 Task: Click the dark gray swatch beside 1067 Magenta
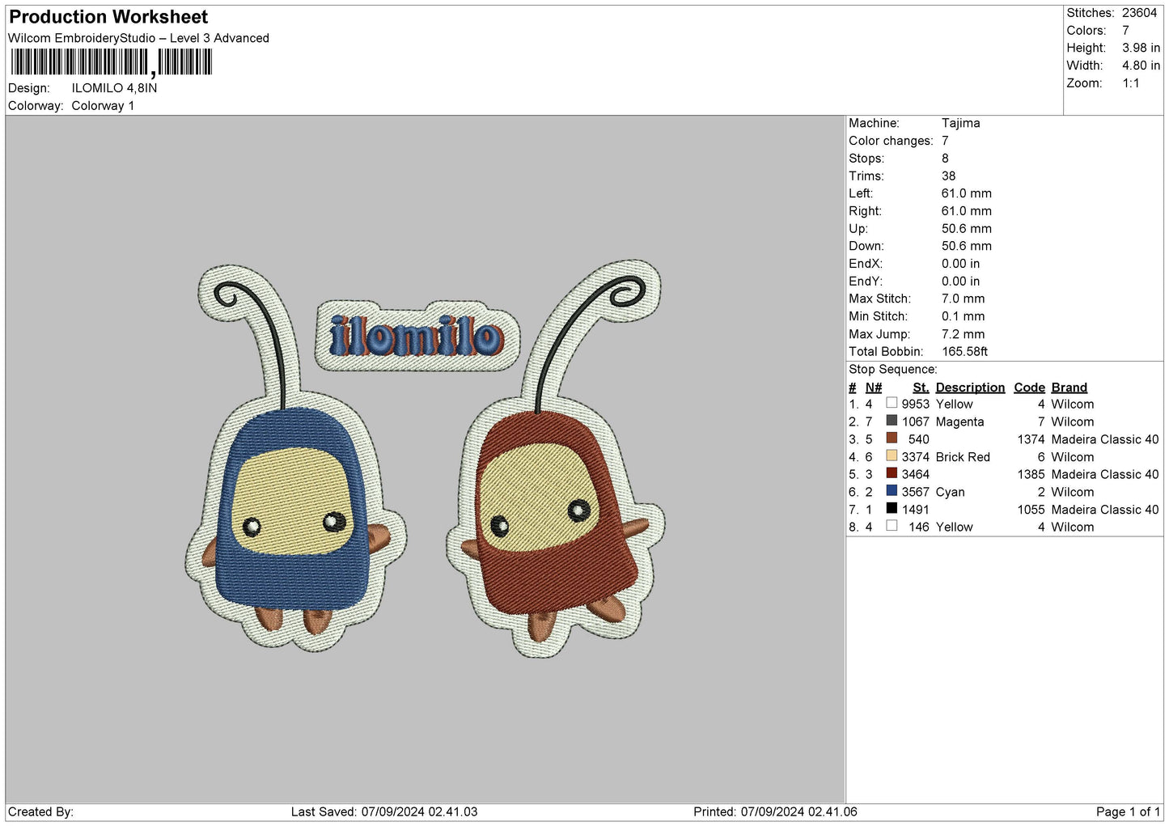pyautogui.click(x=892, y=421)
